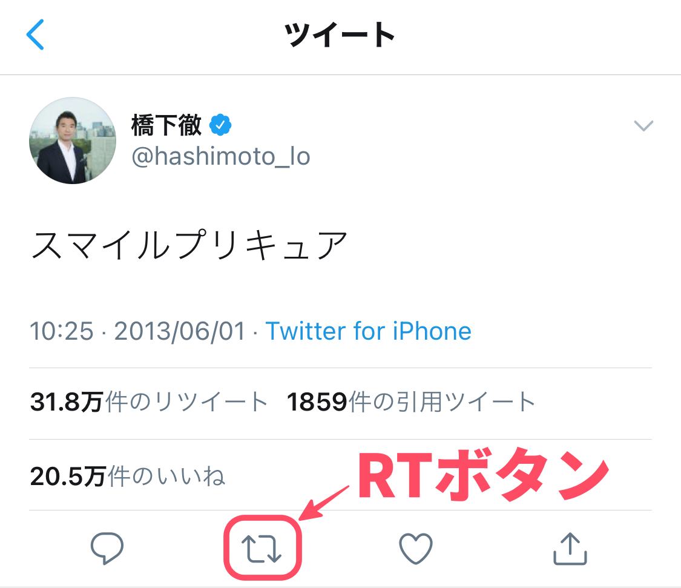Open the profile photo of 橋下徹
Image resolution: width=681 pixels, height=588 pixels.
point(73,140)
